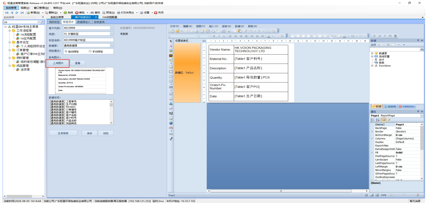This screenshot has width=430, height=203.
Task: Expand the 数据源 node in data tree
Action: pyautogui.click(x=372, y=53)
